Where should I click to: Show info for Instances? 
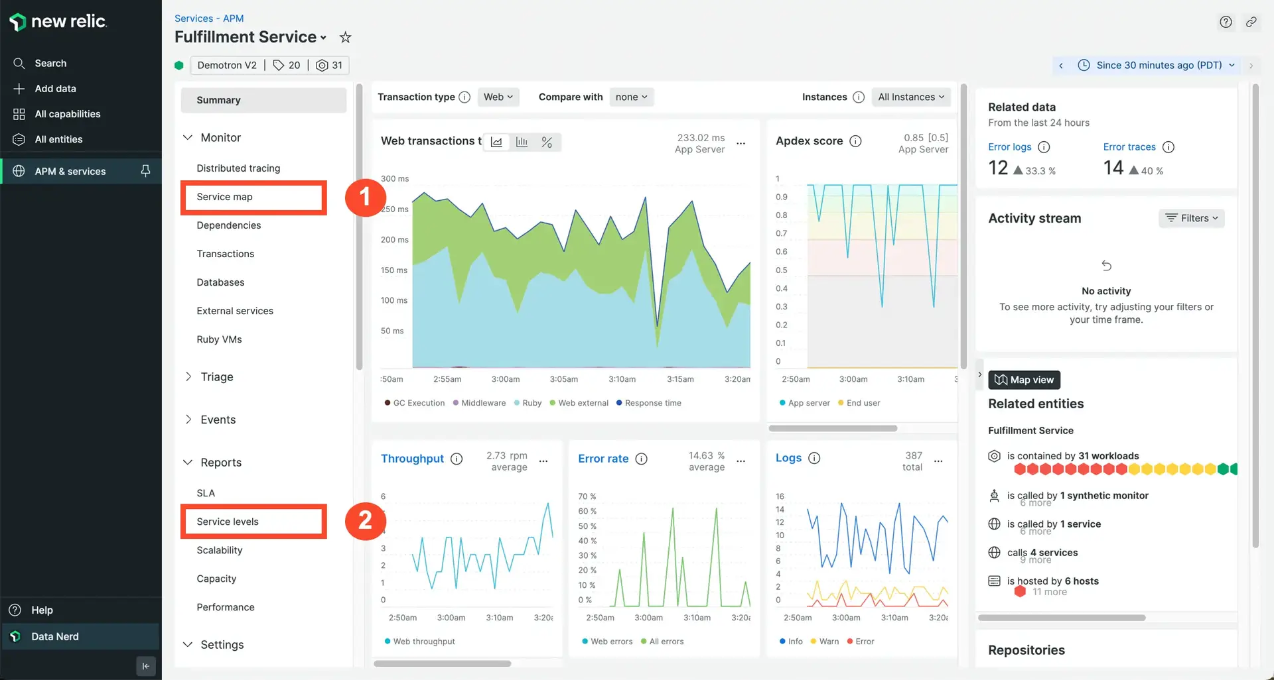coord(858,97)
